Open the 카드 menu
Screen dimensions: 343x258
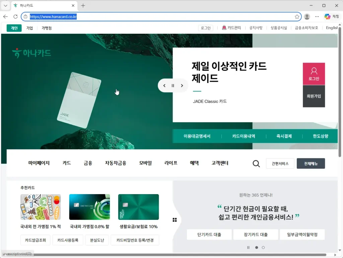67,163
